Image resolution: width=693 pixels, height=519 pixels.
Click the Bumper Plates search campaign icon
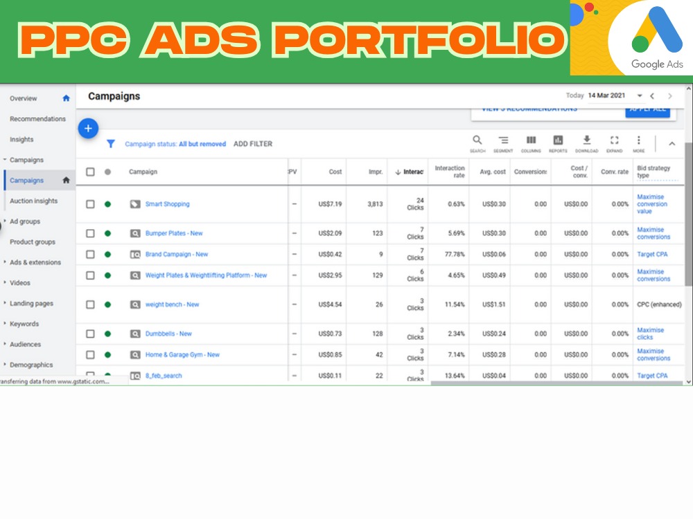tap(135, 233)
